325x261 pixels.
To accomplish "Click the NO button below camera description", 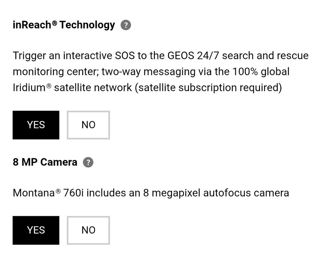I will (x=88, y=230).
